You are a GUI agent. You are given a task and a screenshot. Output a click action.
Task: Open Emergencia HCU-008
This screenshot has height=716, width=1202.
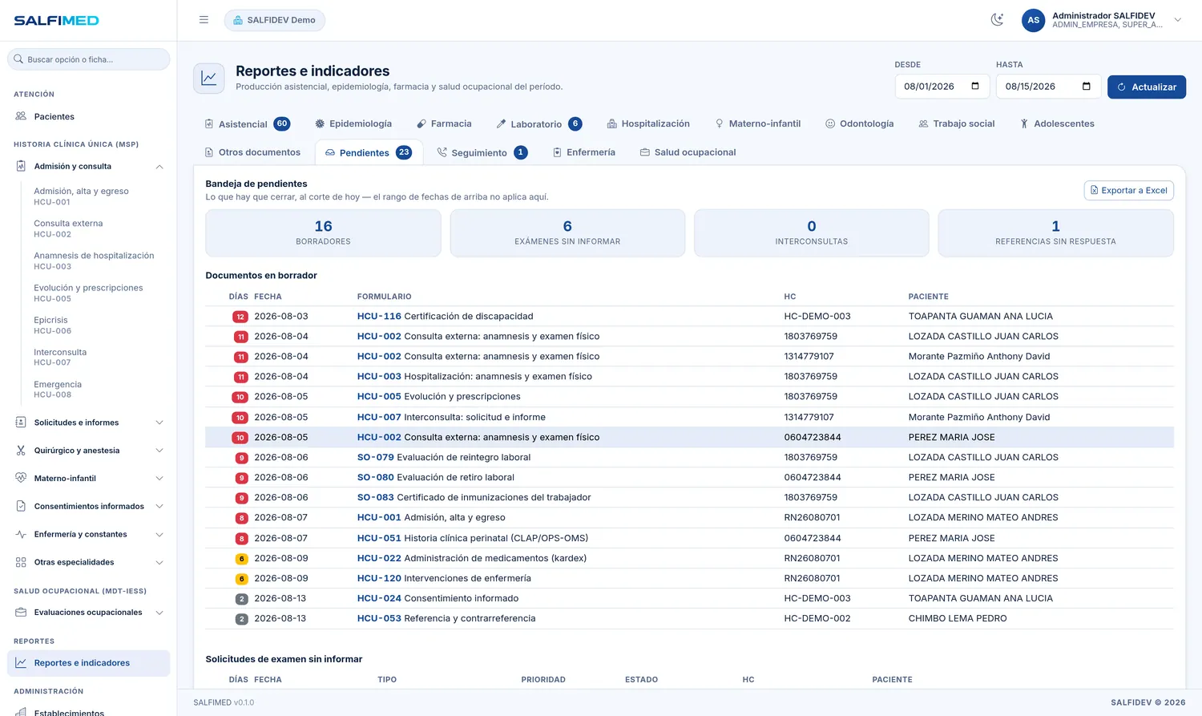pos(95,389)
